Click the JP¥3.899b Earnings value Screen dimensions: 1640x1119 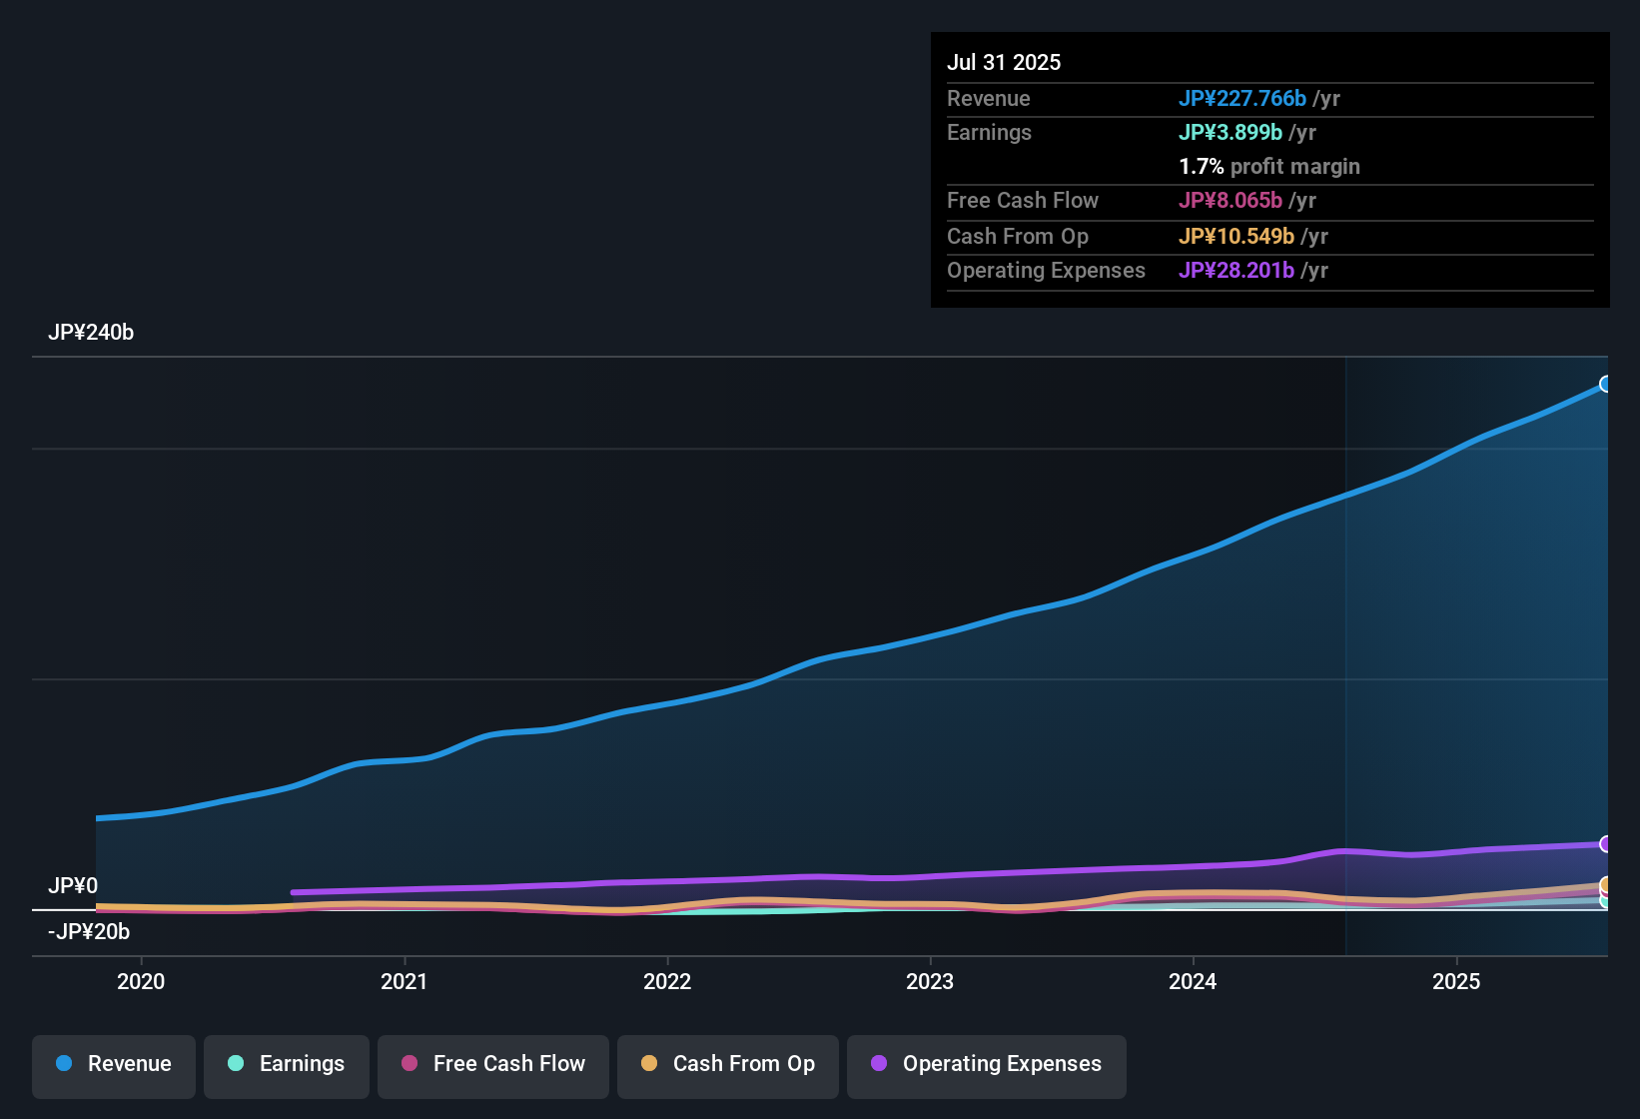click(1230, 132)
